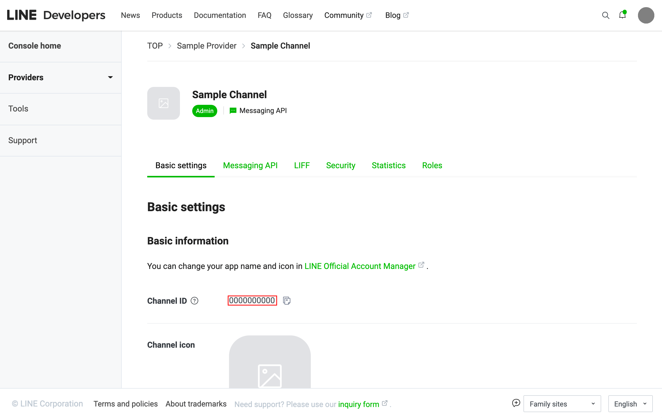Viewport: 662px width, 418px height.
Task: Open the Statistics tab
Action: pos(389,166)
